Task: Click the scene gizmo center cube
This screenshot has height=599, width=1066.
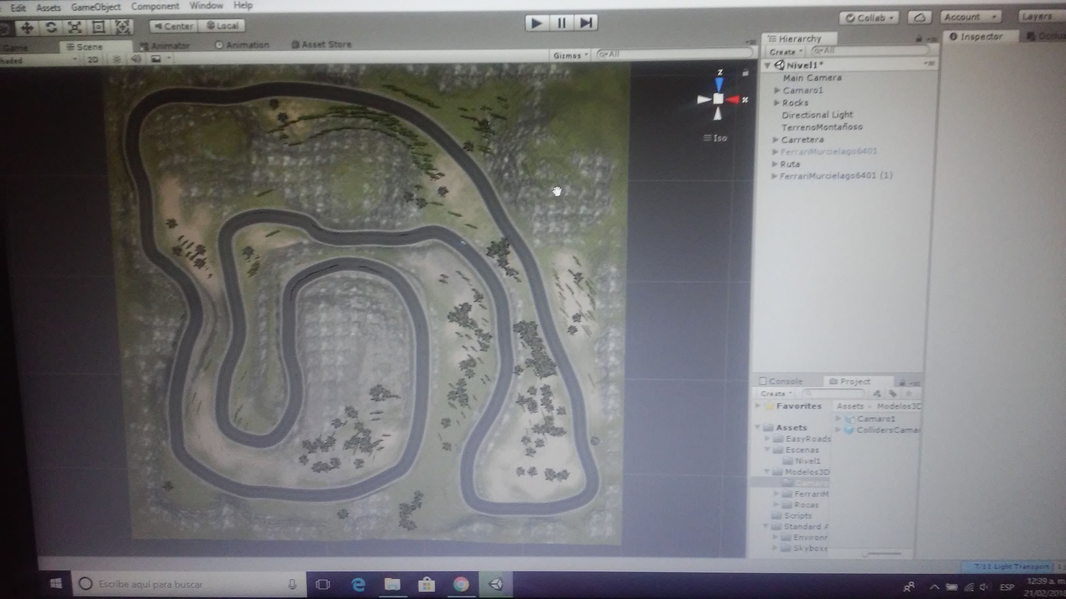Action: pyautogui.click(x=718, y=99)
